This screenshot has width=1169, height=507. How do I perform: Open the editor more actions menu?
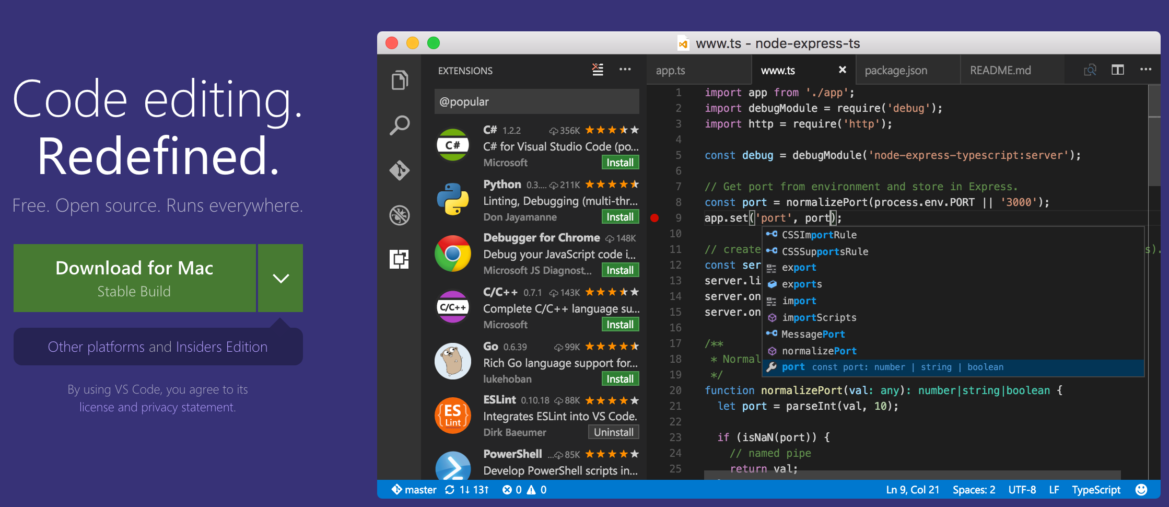[x=1145, y=69]
